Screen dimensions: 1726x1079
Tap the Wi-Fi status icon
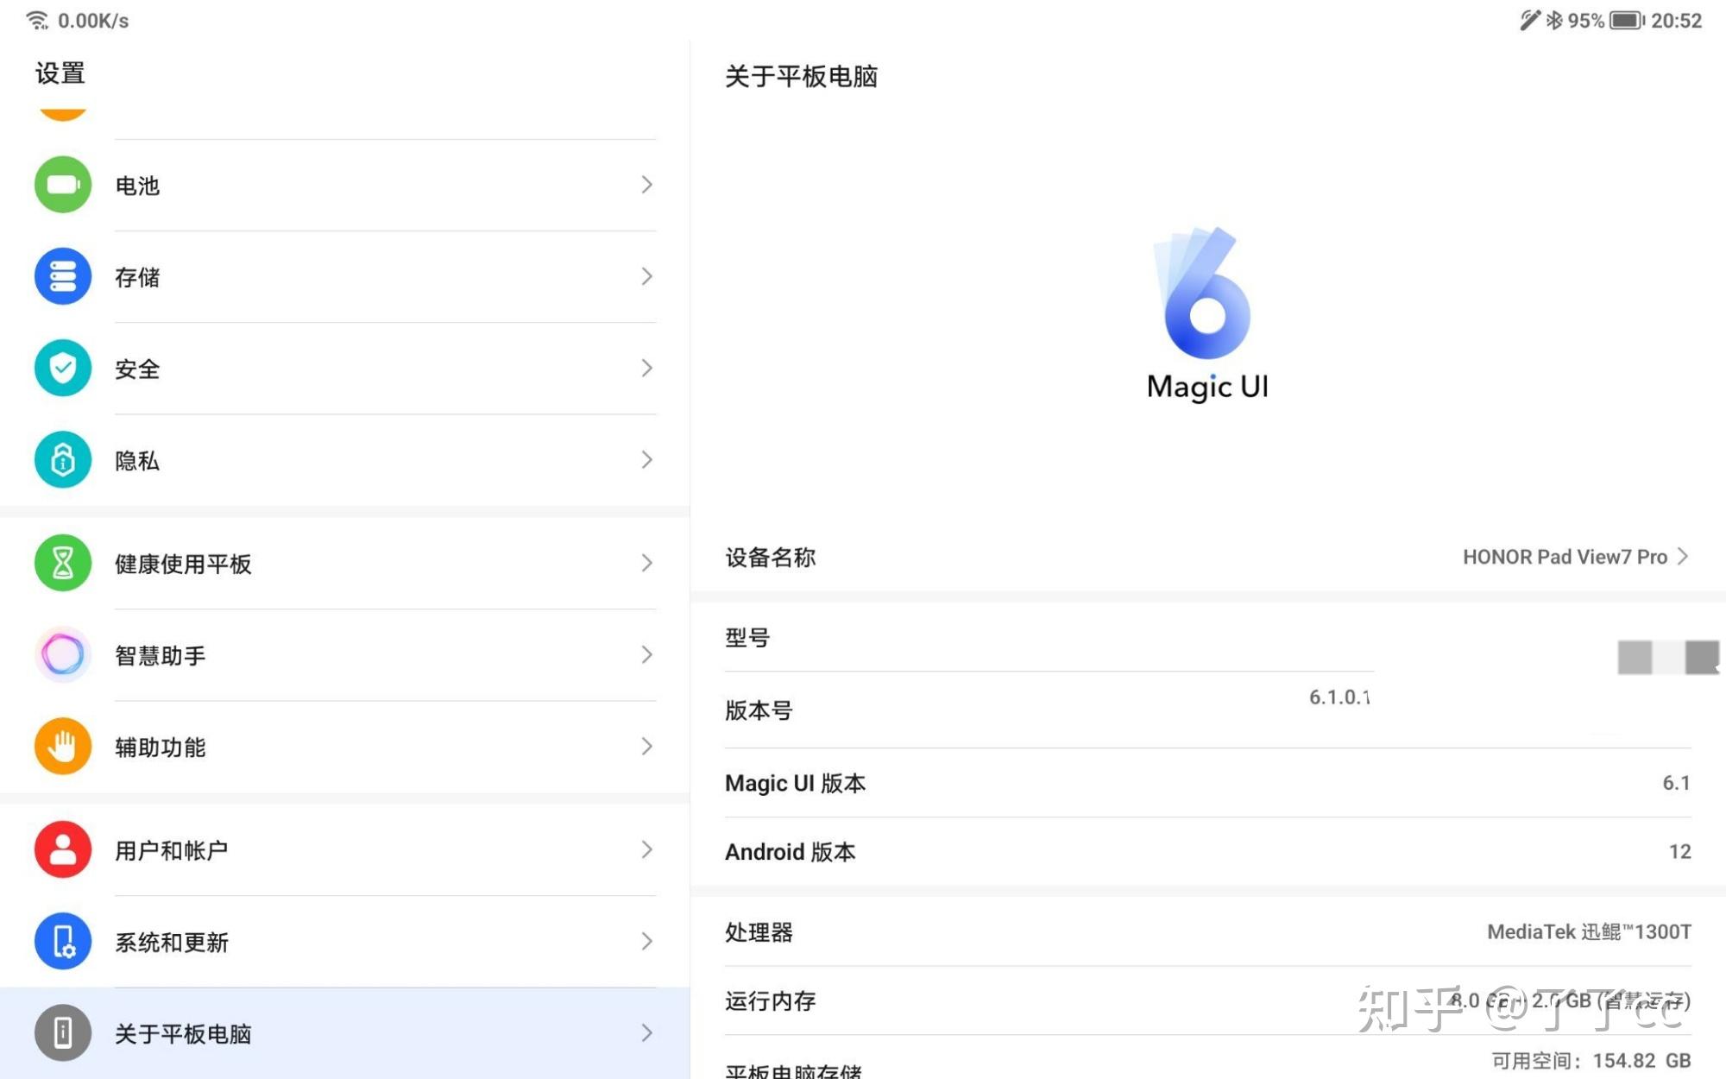37,20
